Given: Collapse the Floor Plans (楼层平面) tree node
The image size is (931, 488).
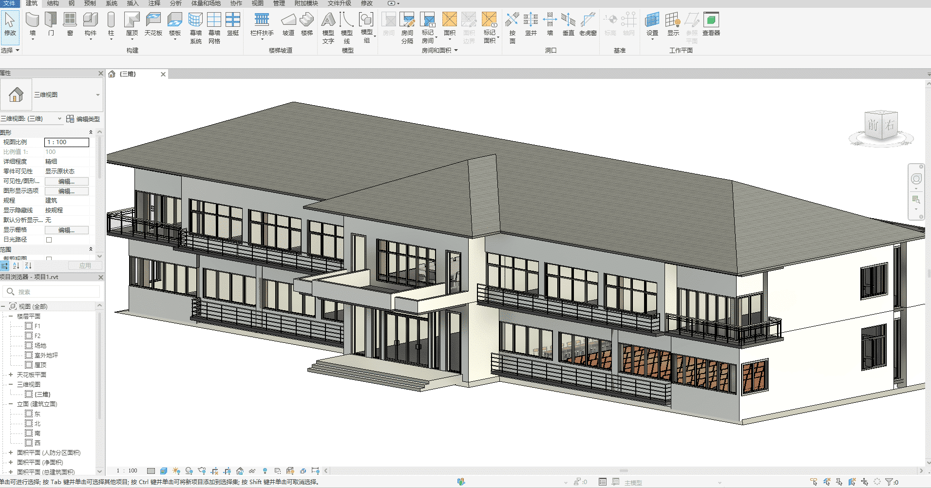Looking at the screenshot, I should tap(11, 316).
